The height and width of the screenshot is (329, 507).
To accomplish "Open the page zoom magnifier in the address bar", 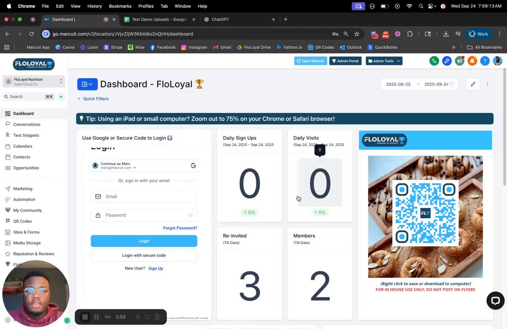I will 346,34.
